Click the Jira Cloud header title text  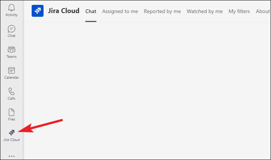tap(64, 11)
